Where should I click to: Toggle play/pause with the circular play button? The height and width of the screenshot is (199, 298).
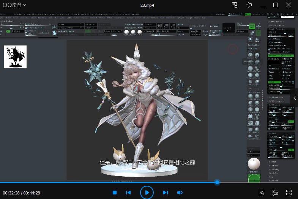147,193
